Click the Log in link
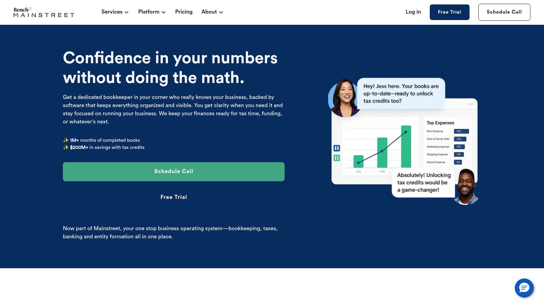 coord(413,12)
